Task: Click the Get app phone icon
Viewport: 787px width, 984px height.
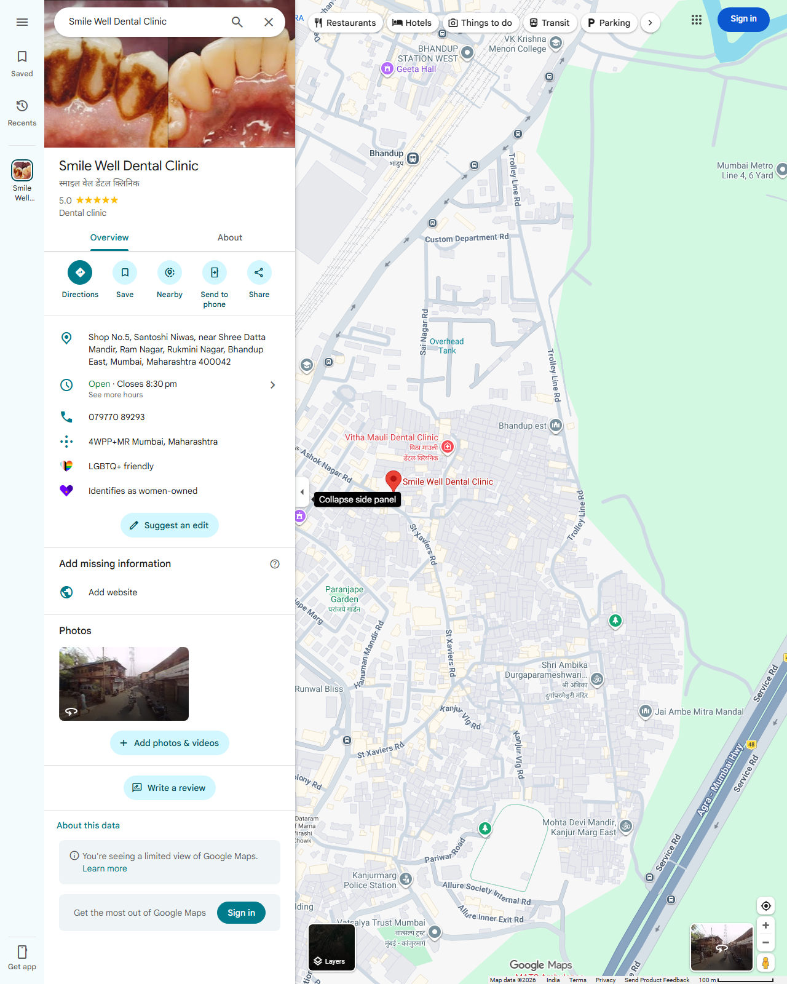Action: tap(22, 952)
